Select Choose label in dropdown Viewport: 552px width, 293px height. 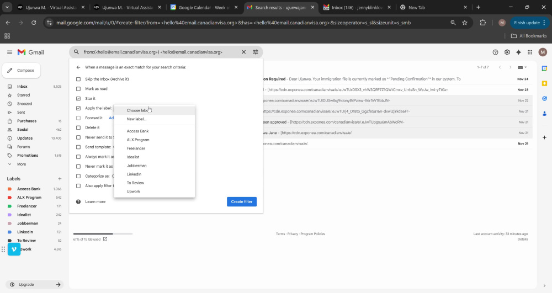coord(154,110)
